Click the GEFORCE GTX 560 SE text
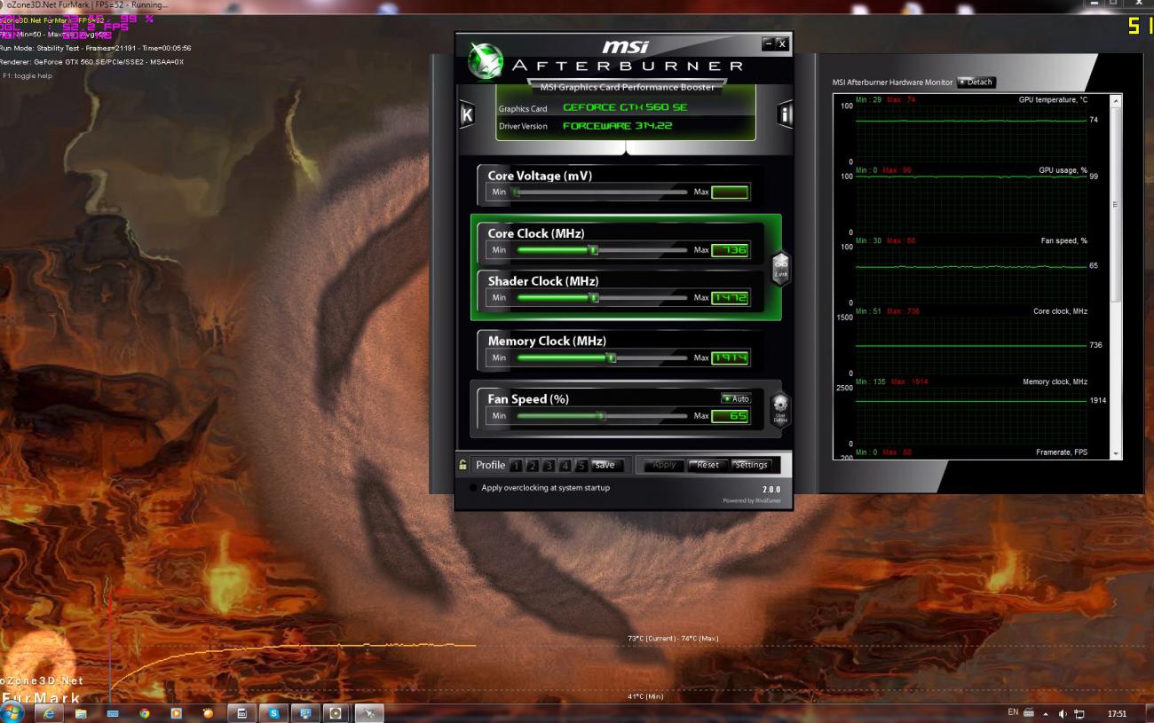The height and width of the screenshot is (723, 1154). pos(625,107)
